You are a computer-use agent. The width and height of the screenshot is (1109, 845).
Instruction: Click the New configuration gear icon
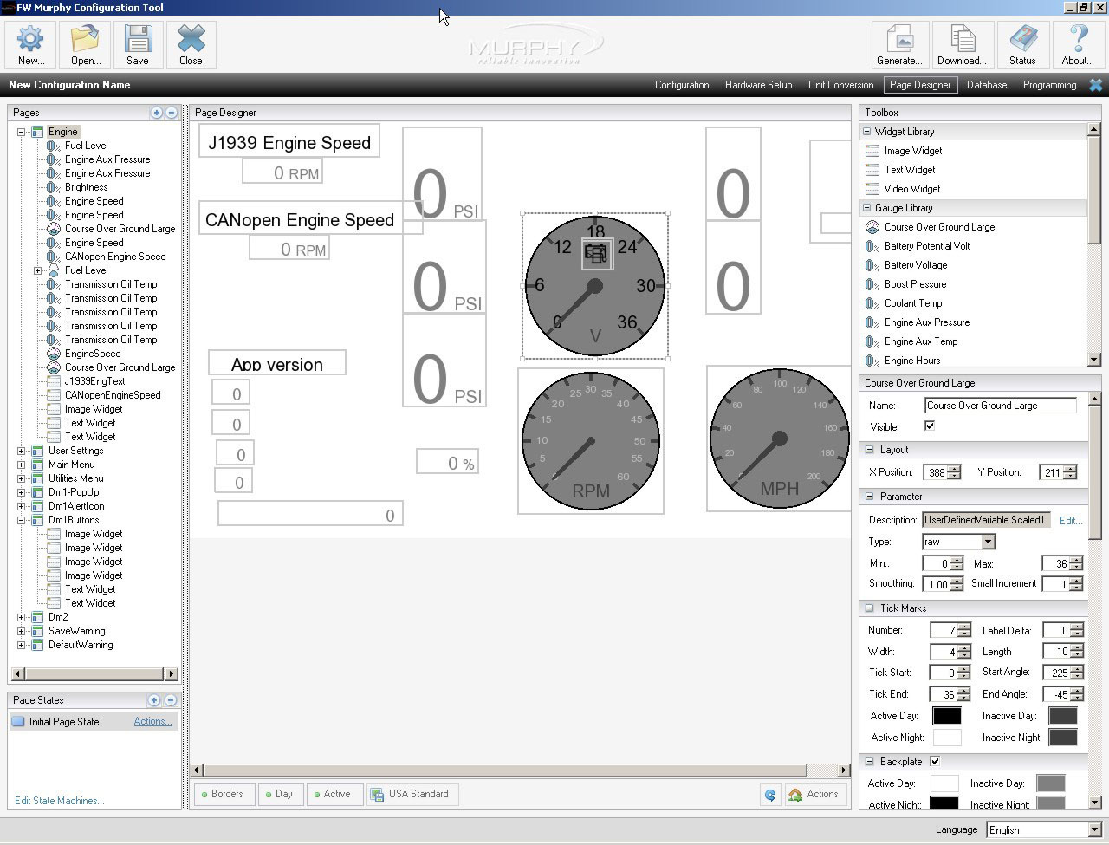click(30, 39)
